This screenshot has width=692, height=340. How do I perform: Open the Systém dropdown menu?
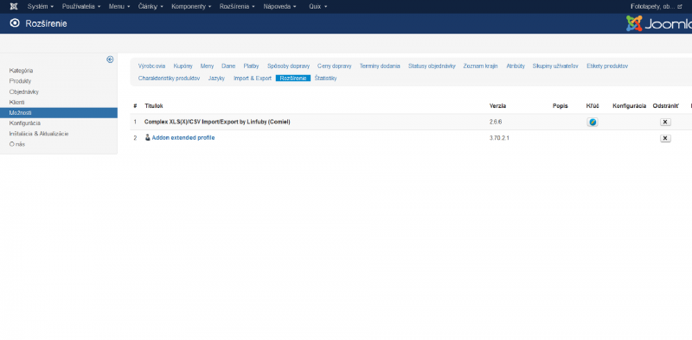[x=40, y=7]
